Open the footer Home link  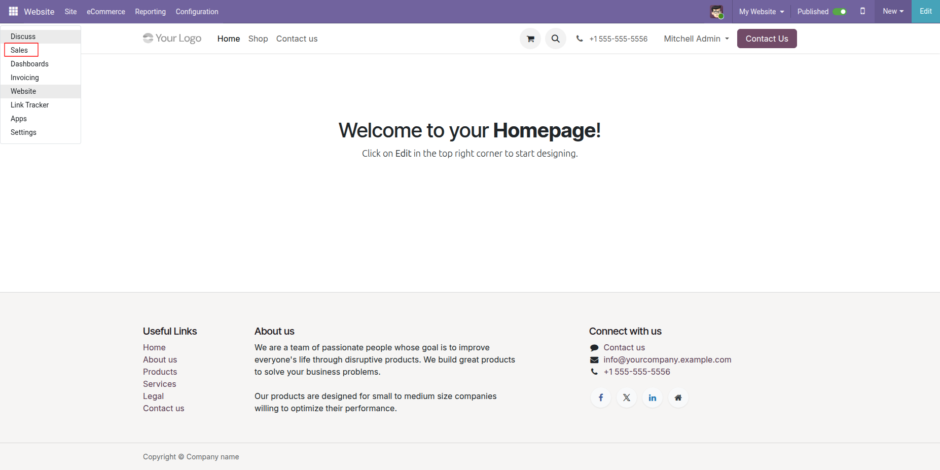coord(154,347)
